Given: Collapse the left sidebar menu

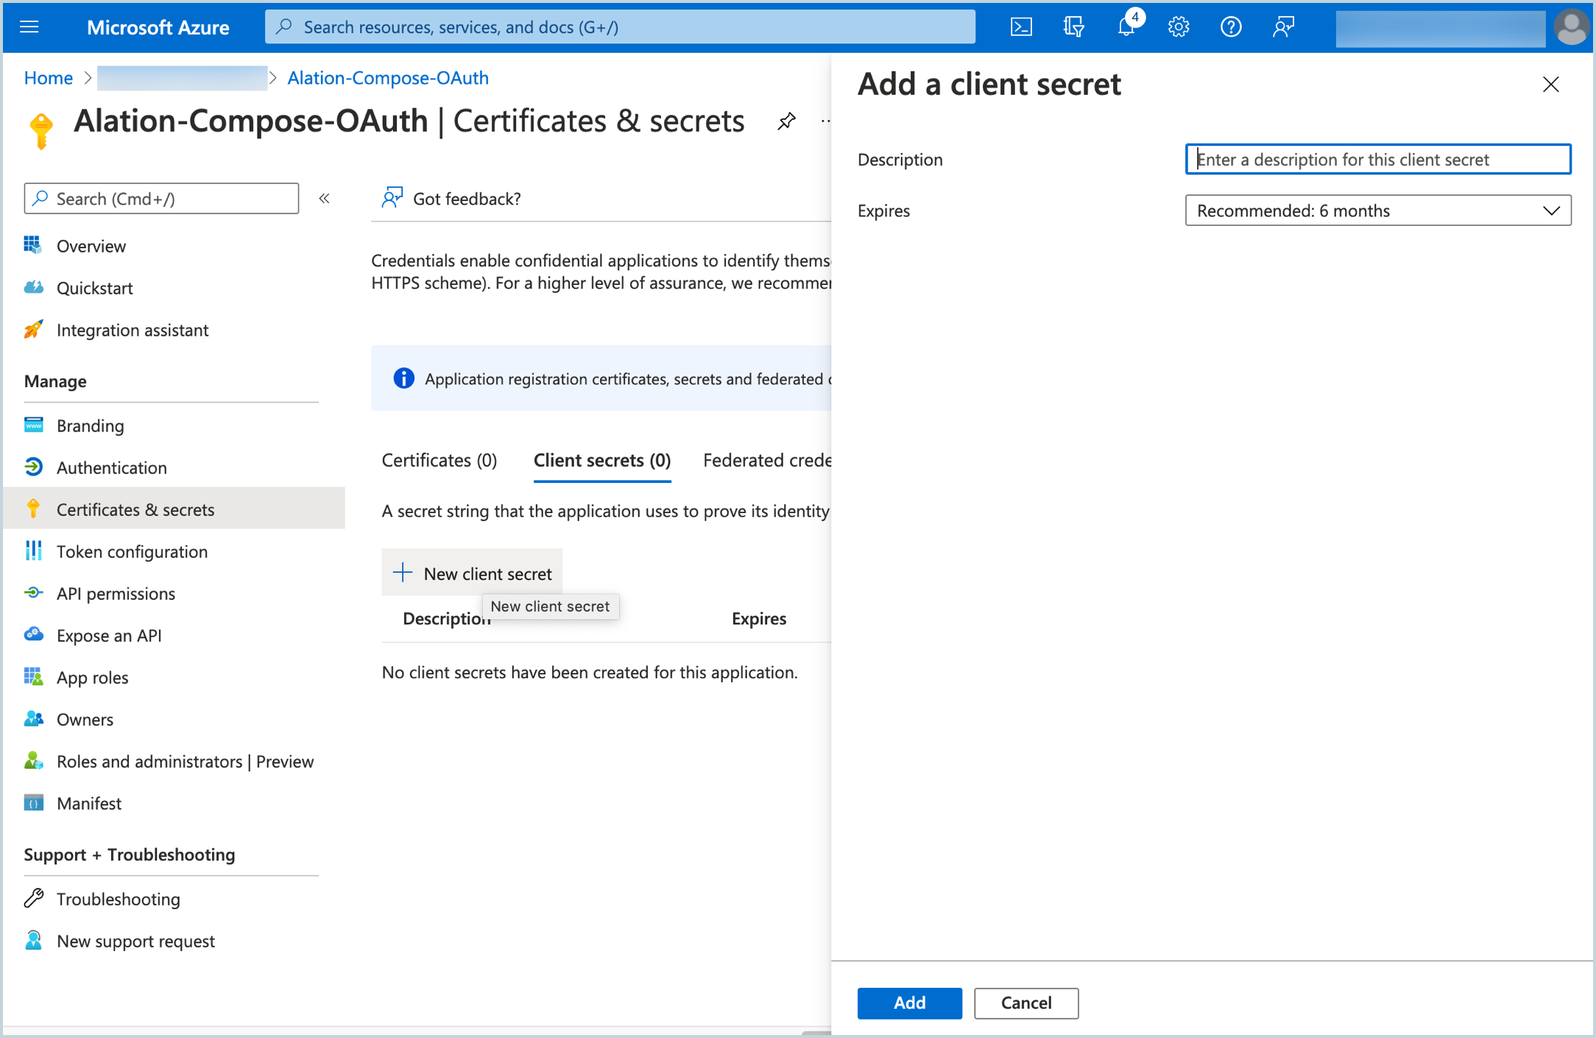Looking at the screenshot, I should 324,199.
